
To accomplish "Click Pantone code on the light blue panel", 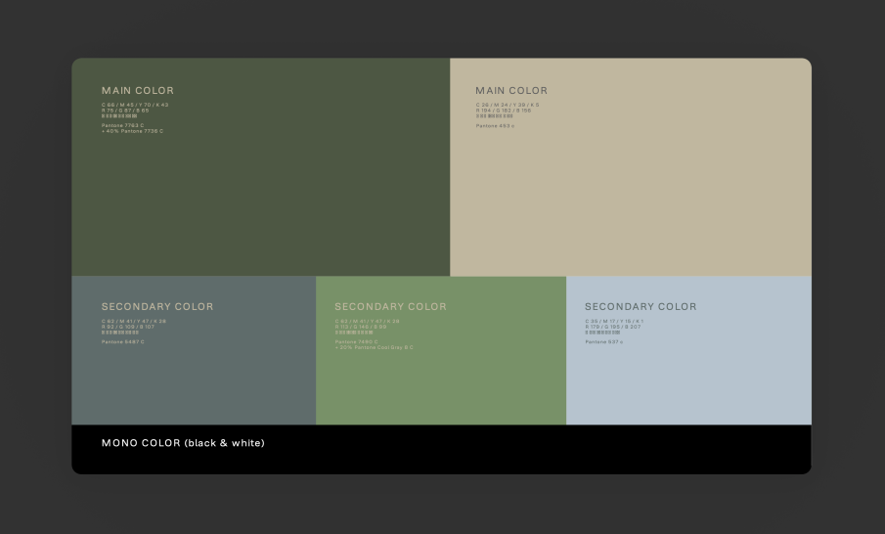I will (603, 341).
